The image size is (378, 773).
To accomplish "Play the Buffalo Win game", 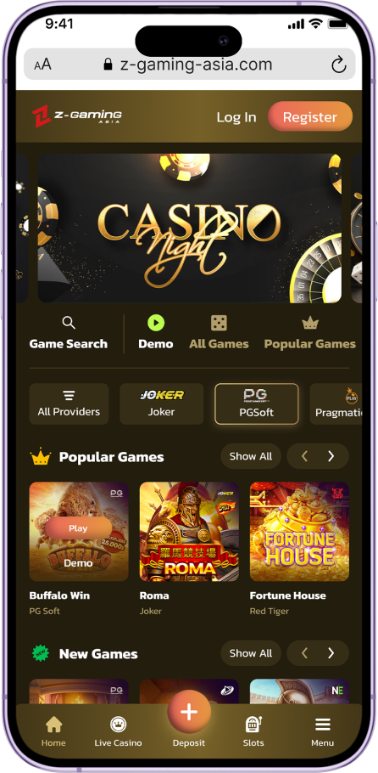I will click(x=78, y=528).
